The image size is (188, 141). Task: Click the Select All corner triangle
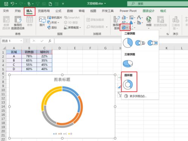[x=5, y=48]
